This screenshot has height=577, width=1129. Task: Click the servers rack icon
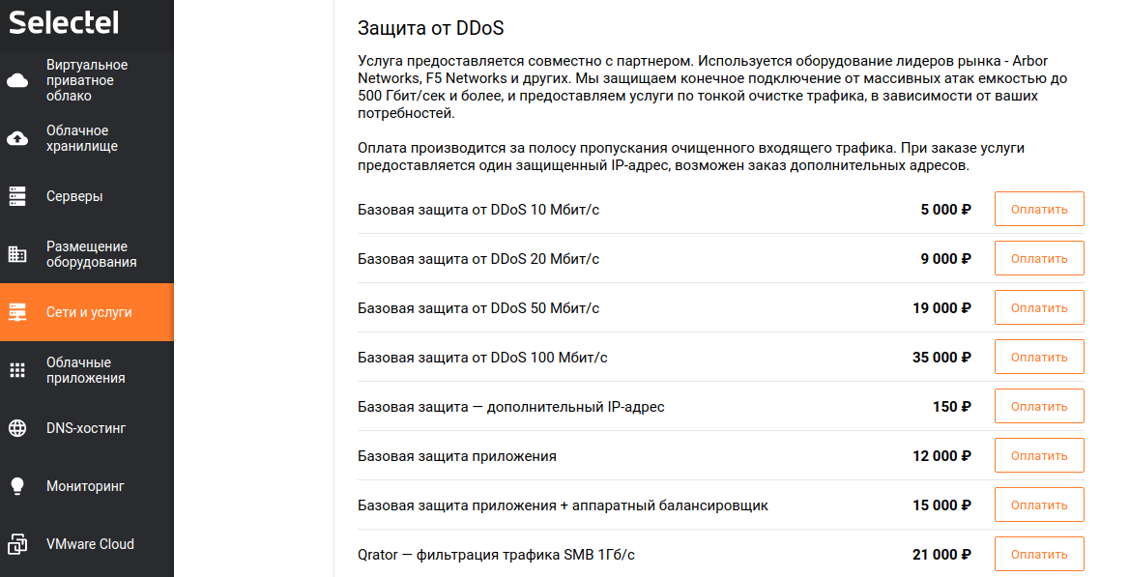(17, 196)
